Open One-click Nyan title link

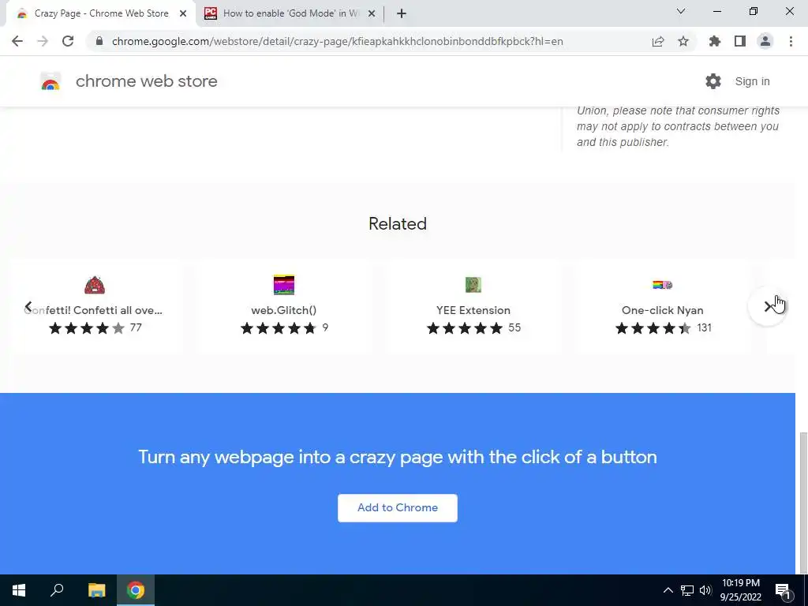tap(662, 310)
